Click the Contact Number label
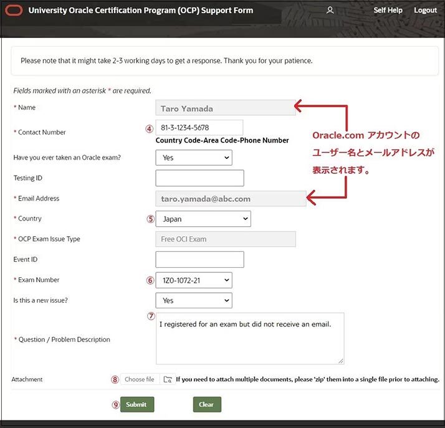 [x=42, y=132]
